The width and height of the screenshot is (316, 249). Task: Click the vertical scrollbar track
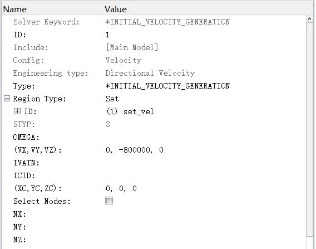[x=309, y=129]
